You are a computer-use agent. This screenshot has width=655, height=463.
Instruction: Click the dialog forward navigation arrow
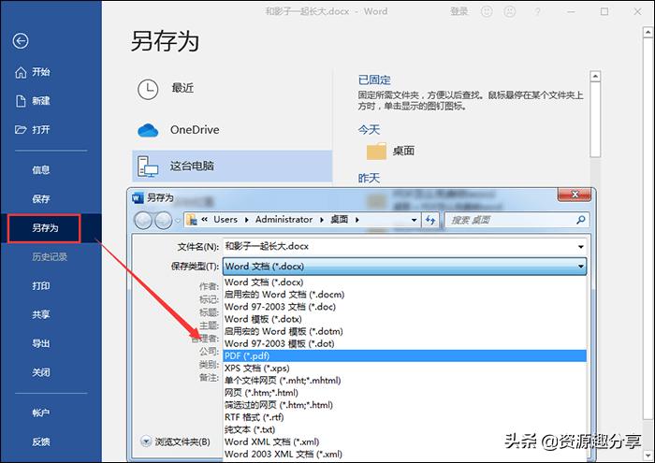164,220
